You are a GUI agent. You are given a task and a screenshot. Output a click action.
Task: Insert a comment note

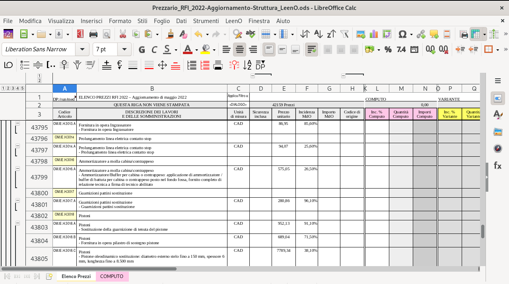[x=434, y=34]
